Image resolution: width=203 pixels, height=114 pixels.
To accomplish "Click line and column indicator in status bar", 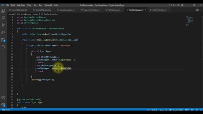I will pyautogui.click(x=152, y=110).
